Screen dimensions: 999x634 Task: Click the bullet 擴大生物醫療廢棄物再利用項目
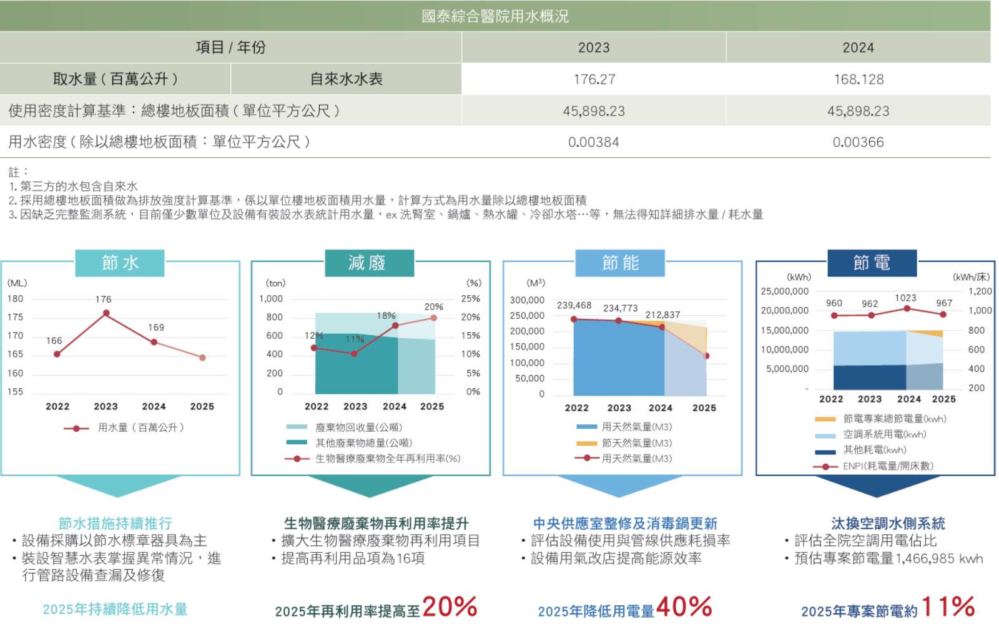(376, 540)
